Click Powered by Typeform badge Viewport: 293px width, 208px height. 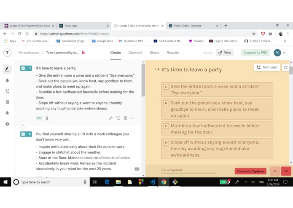pyautogui.click(x=250, y=171)
